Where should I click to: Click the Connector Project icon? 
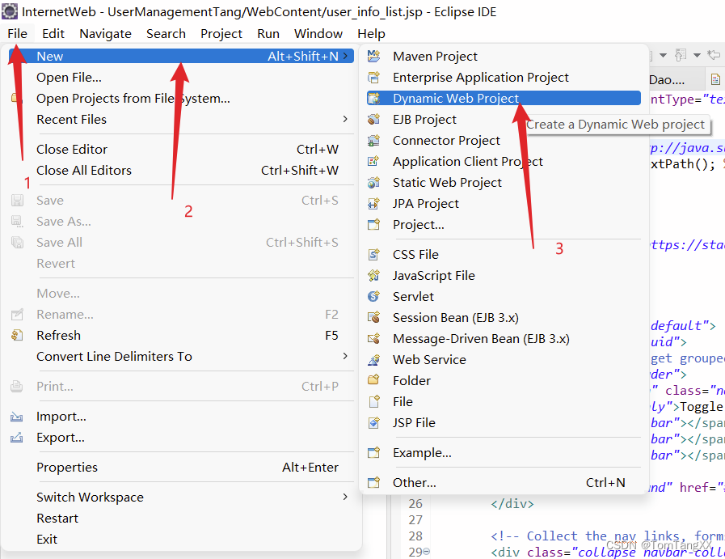373,140
